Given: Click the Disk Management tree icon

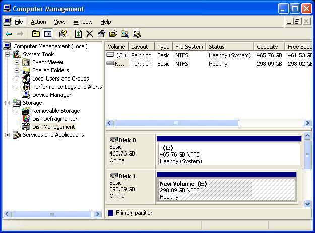Looking at the screenshot, I should tap(26, 127).
